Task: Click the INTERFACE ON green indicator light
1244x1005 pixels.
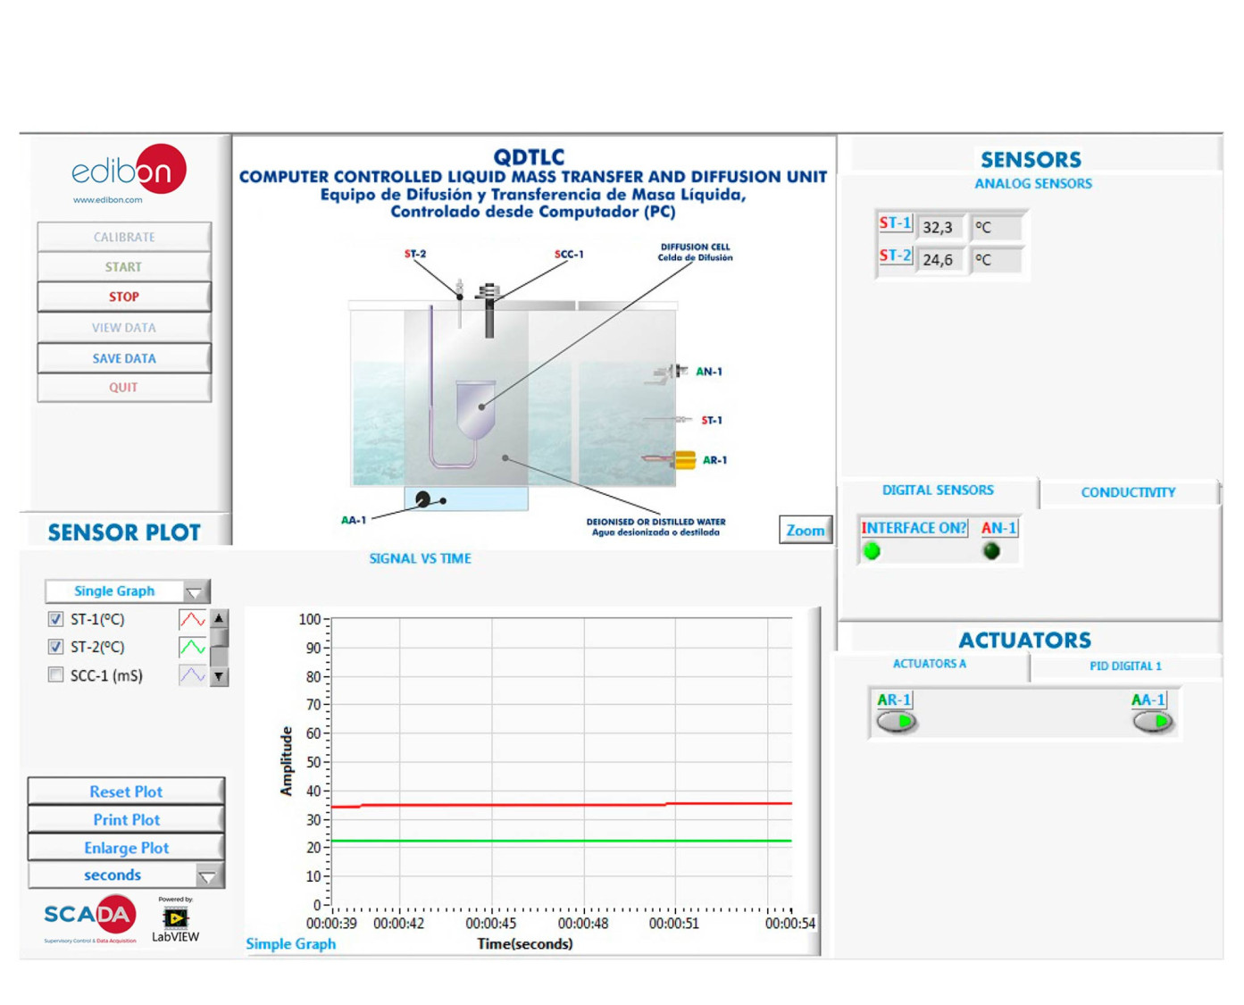Action: coord(872,551)
